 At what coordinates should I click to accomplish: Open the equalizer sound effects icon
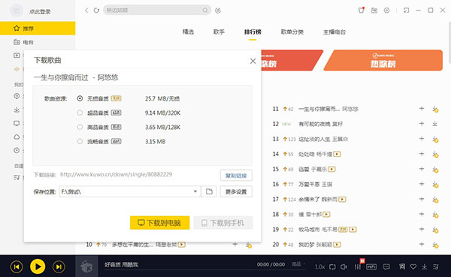pos(358,266)
